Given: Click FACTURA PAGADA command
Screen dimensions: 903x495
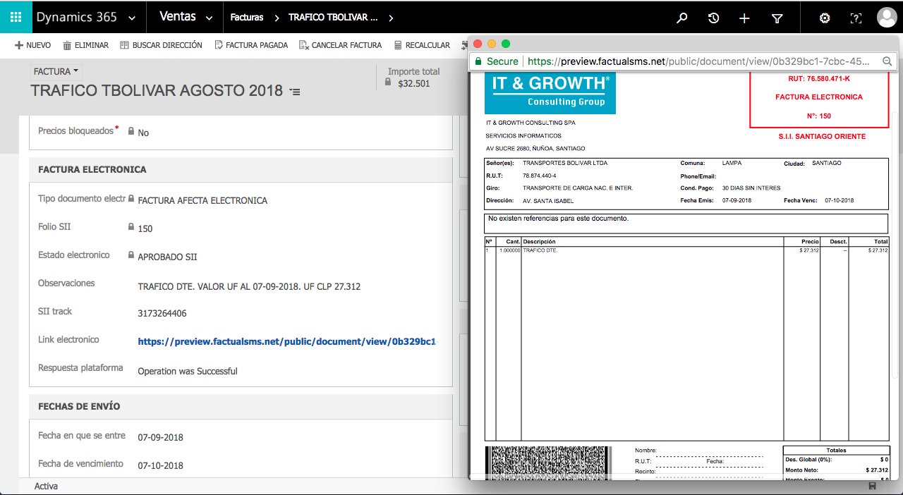Looking at the screenshot, I should click(x=250, y=45).
